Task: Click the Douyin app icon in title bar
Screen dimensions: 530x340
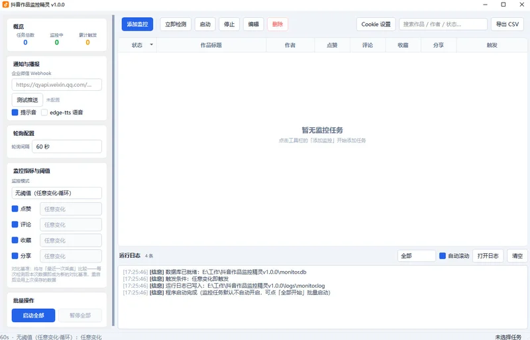Action: 5,5
